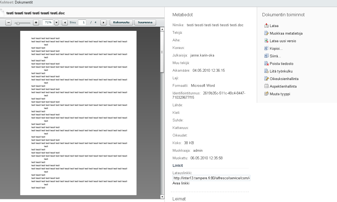Click the document file icon beside title
The height and width of the screenshot is (202, 337).
click(2, 13)
